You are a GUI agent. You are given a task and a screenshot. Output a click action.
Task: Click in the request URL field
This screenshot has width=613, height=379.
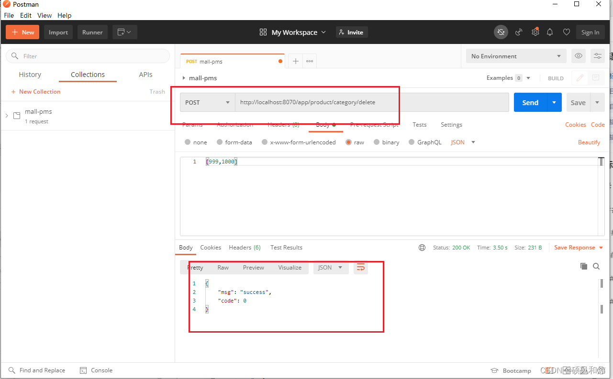[x=372, y=102]
